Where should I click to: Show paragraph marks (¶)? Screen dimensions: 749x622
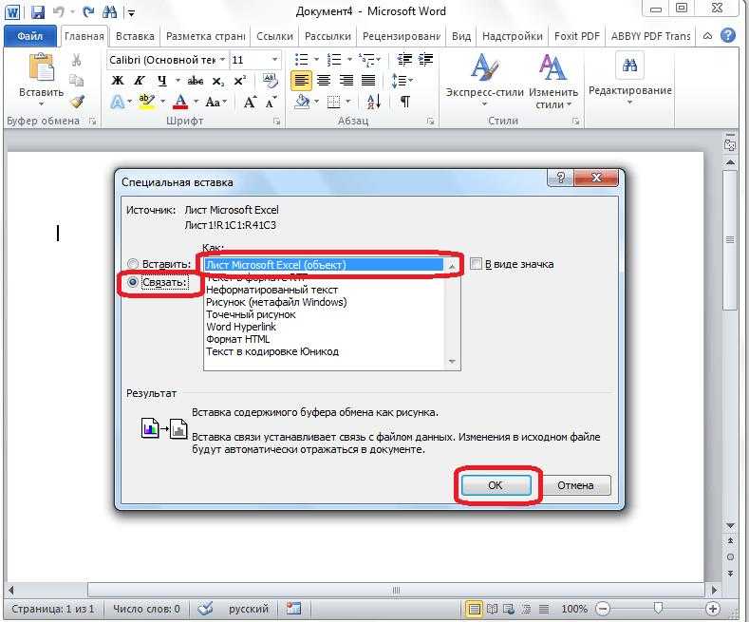point(405,102)
